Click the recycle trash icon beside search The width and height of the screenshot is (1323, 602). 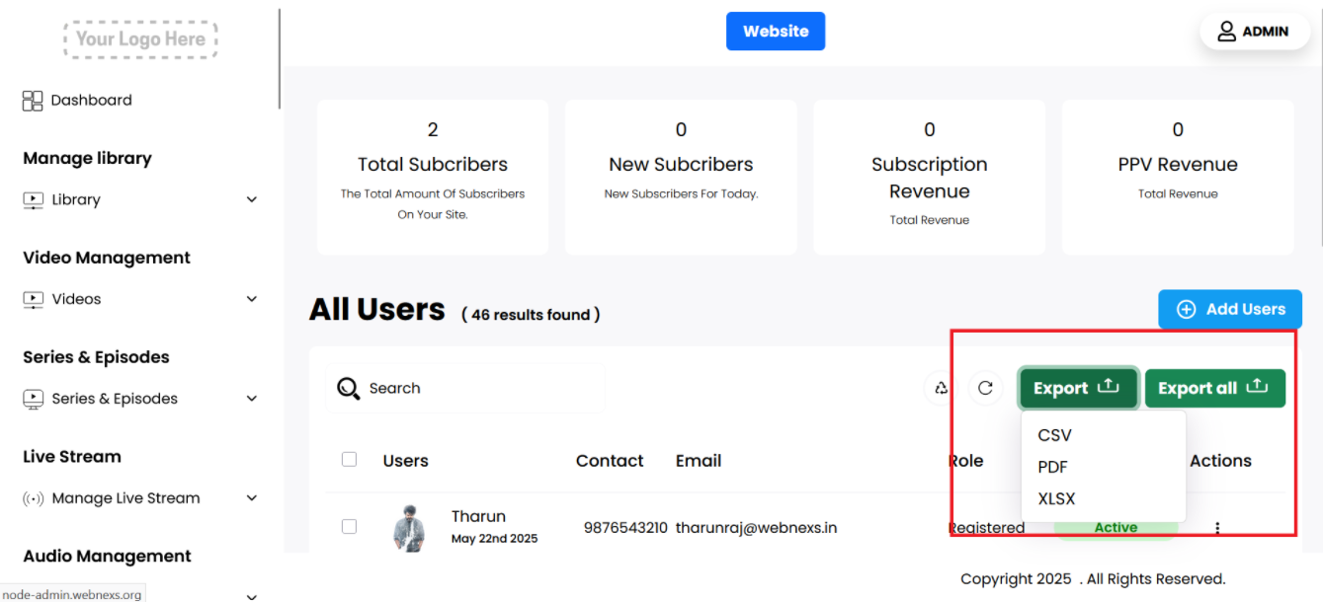coord(941,388)
